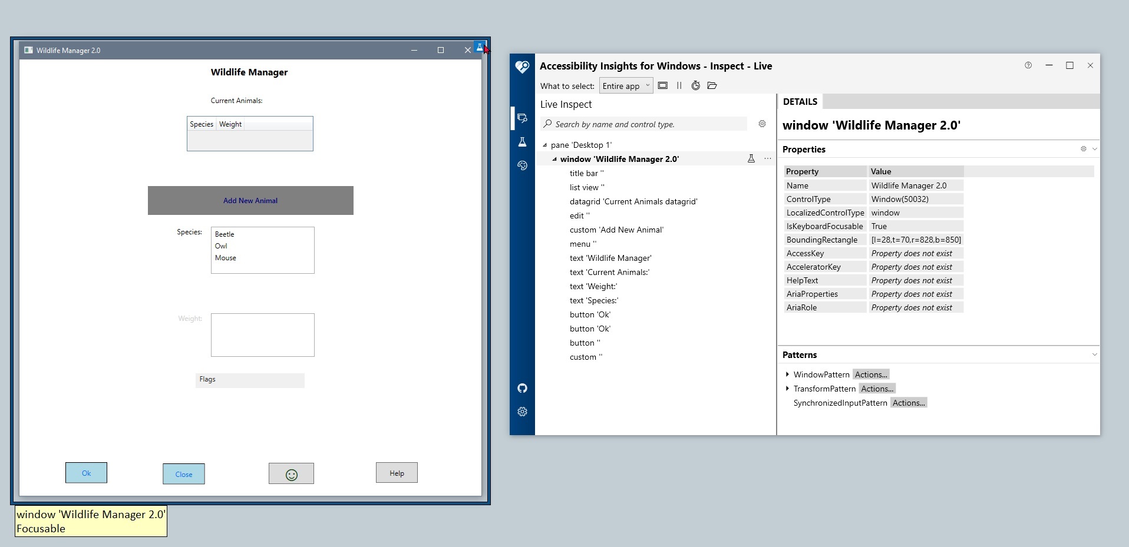Click the Name value 'Wildlife Manager 2.0'
Viewport: 1129px width, 547px height.
point(916,185)
